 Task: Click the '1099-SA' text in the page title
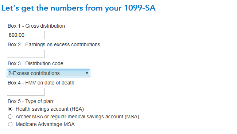tap(140, 8)
